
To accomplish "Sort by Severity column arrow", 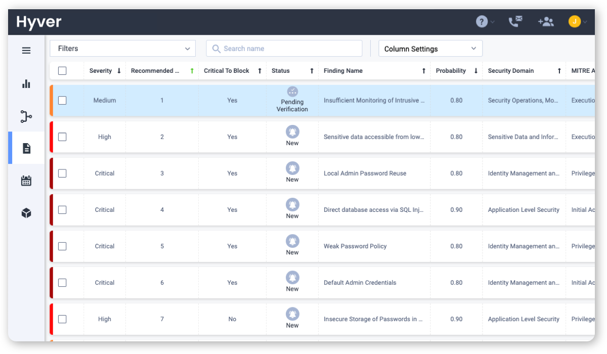I will pos(119,71).
